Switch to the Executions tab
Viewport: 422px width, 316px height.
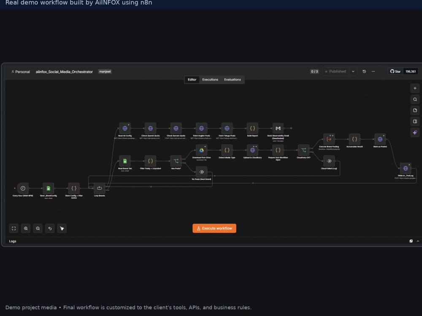pyautogui.click(x=210, y=80)
